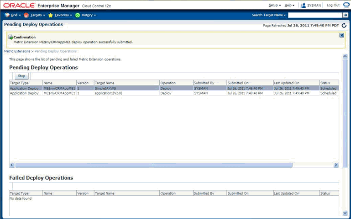The width and height of the screenshot is (351, 219).
Task: Click Failed table Target Name column header
Action: point(127,193)
